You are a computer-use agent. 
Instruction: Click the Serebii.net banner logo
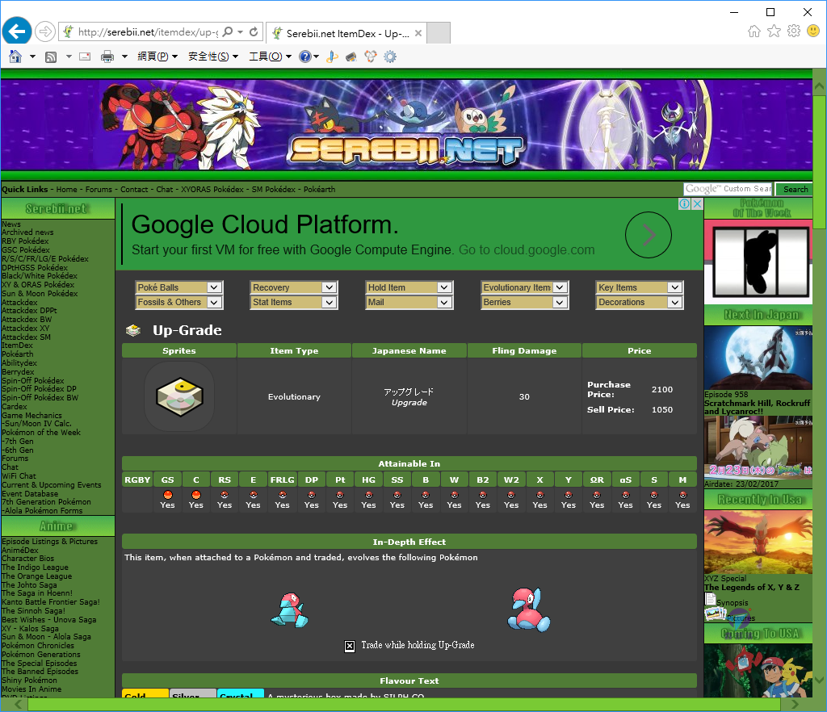click(x=406, y=149)
